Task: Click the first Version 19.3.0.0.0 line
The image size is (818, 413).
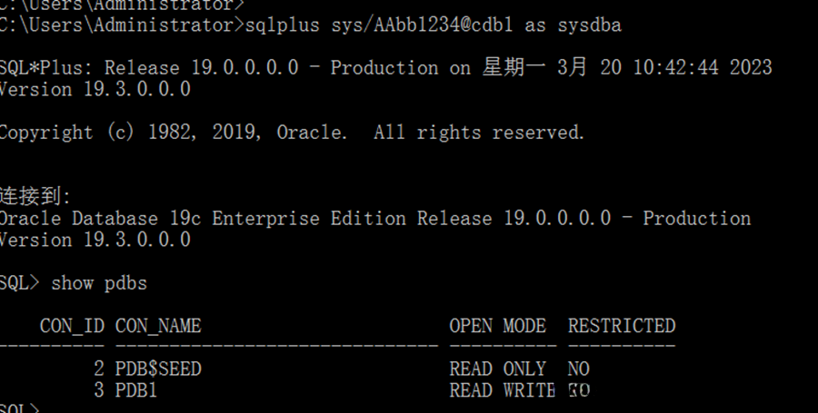Action: (95, 89)
